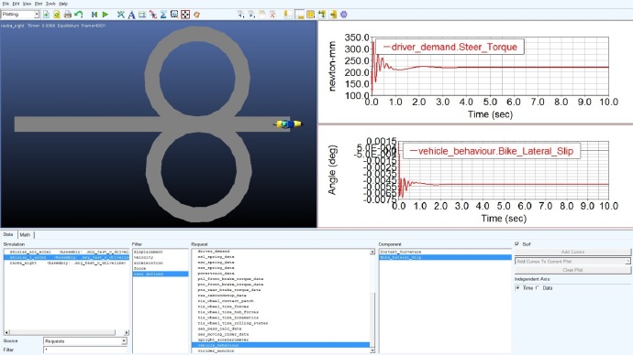
Task: Click the fit view four-arrows icon
Action: point(185,15)
